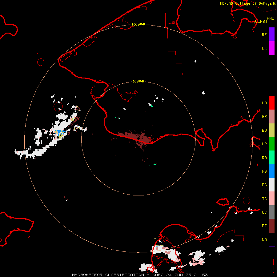This screenshot has height=277, width=277.
Task: Click the white DS legend swatch
Action: [272, 185]
